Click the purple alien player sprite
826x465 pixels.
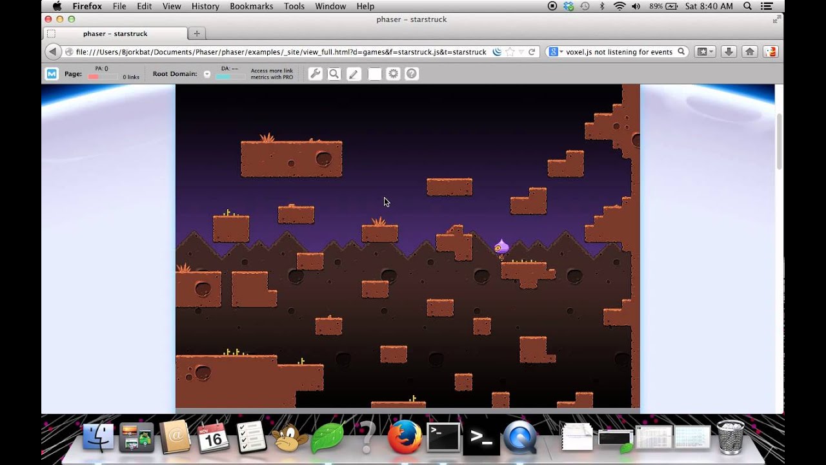click(501, 249)
